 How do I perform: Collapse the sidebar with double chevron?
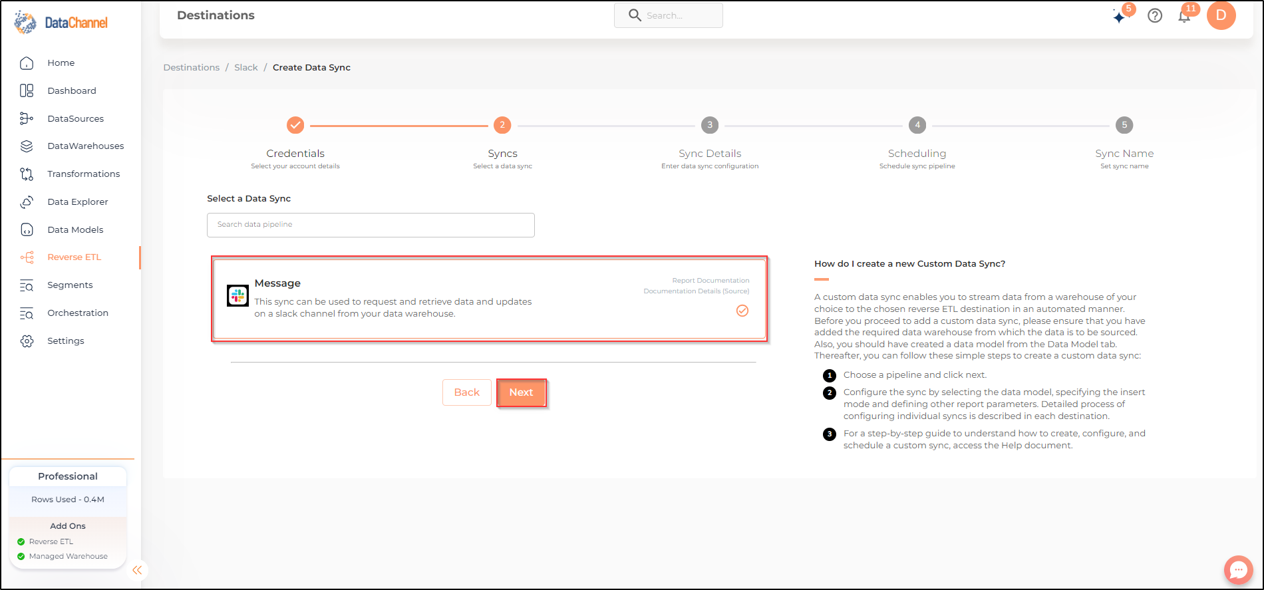click(137, 570)
